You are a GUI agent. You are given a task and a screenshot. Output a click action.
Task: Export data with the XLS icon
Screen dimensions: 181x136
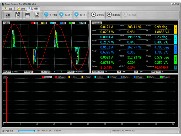(x=36, y=15)
